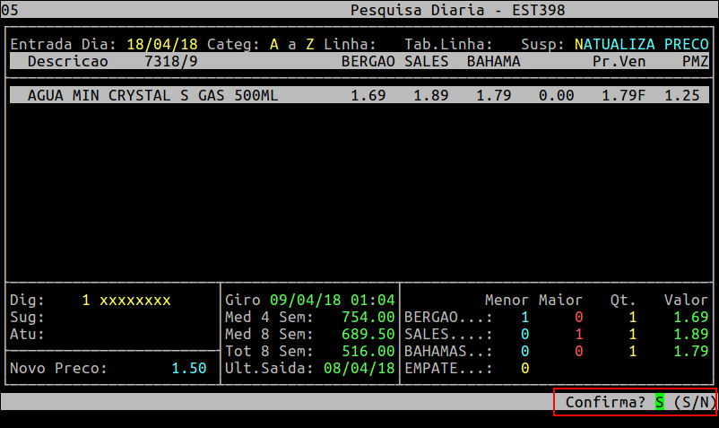Viewport: 719px width, 428px height.
Task: Click the BERGAO column header
Action: [368, 61]
